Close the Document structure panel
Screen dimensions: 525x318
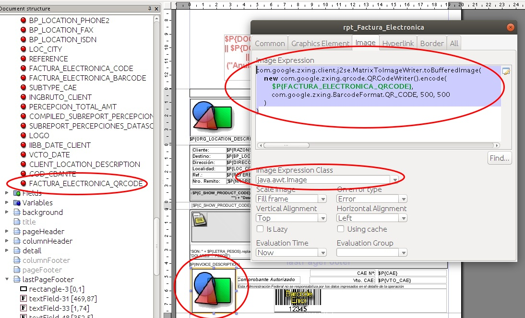click(x=156, y=9)
